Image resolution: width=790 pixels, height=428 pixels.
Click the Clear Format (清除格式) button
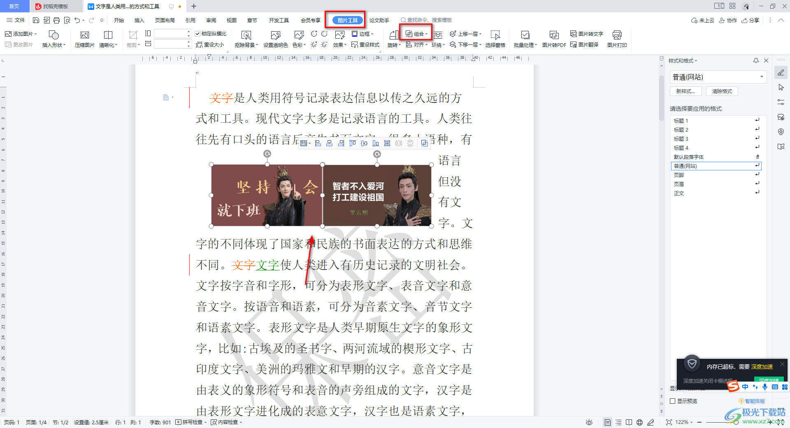pos(722,91)
